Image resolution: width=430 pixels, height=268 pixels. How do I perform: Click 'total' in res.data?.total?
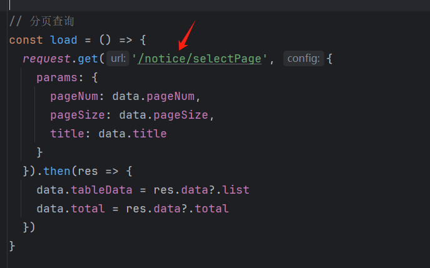(x=212, y=209)
